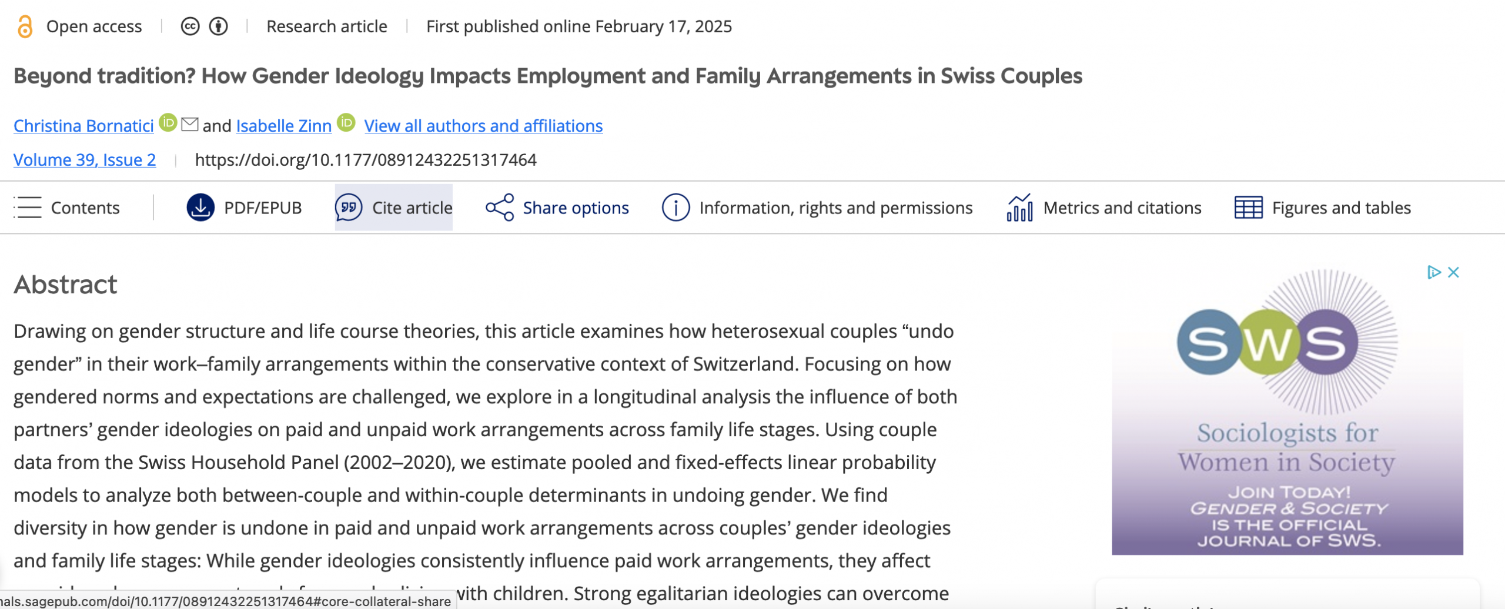Image resolution: width=1505 pixels, height=609 pixels.
Task: Click the PDF/EPUB download icon
Action: point(200,208)
